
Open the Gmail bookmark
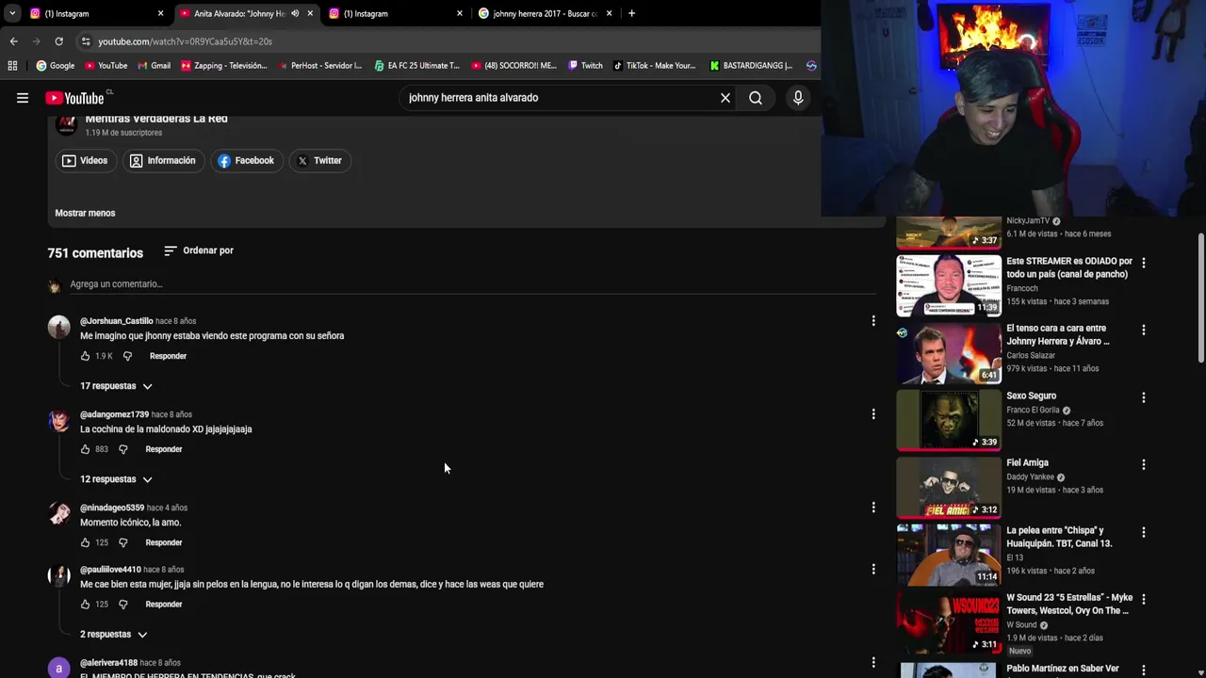[154, 66]
